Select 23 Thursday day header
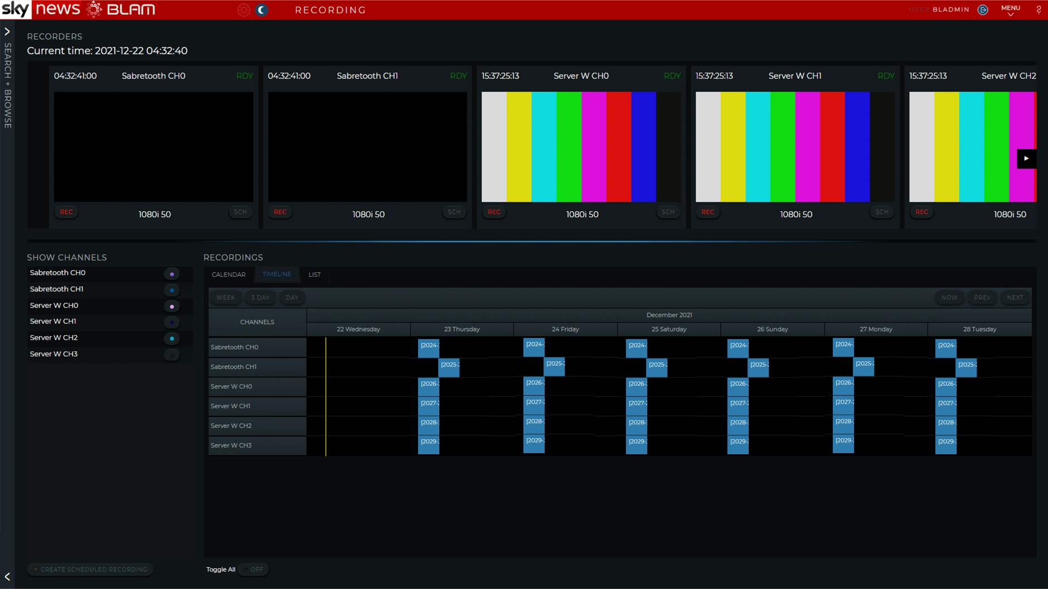1048x589 pixels. pos(462,329)
